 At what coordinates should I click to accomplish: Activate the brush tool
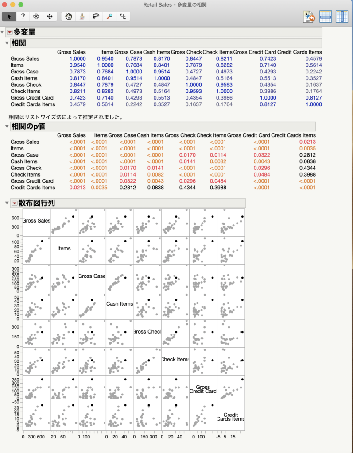[82, 16]
